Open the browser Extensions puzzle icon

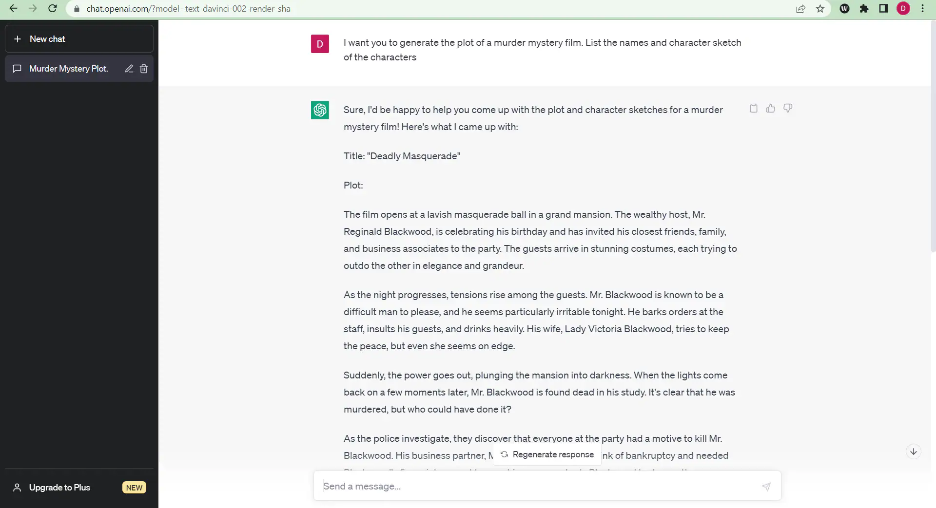click(864, 9)
